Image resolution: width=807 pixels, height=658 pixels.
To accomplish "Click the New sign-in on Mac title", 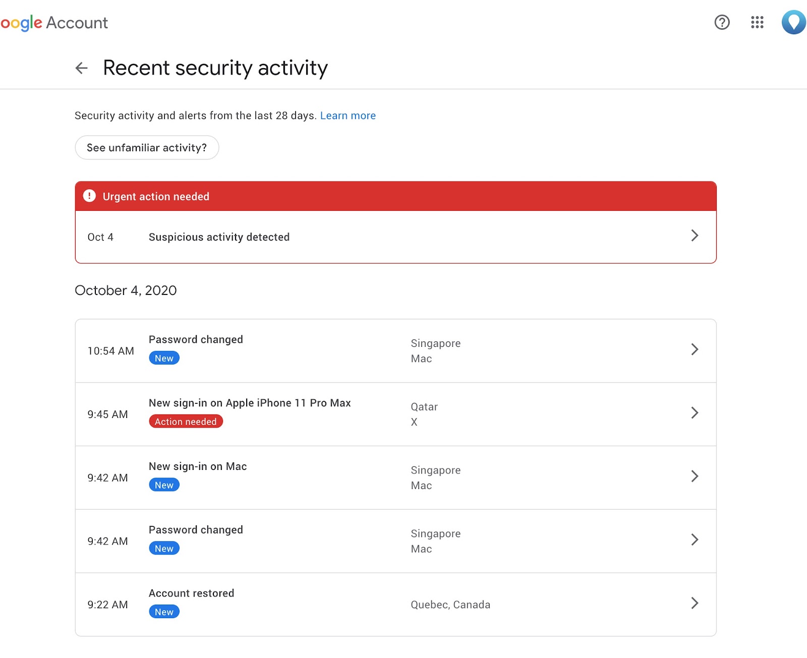I will pyautogui.click(x=198, y=466).
